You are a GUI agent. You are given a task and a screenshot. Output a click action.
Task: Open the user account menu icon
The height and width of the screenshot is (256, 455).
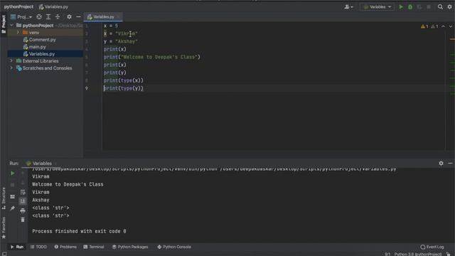(348, 6)
